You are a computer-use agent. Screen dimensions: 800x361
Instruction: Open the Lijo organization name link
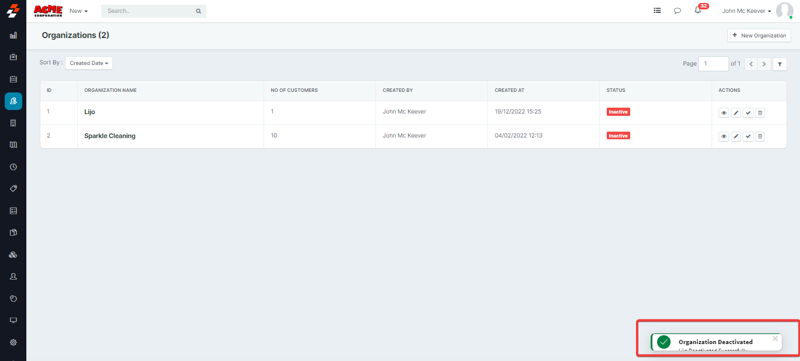click(x=90, y=112)
